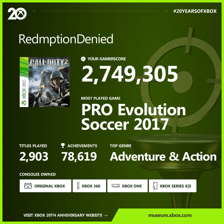
Task: Click the #20YEARSOFXBOX hashtag
Action: [195, 11]
